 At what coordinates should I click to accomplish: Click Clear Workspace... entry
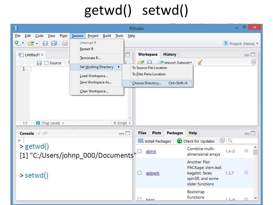tap(97, 91)
